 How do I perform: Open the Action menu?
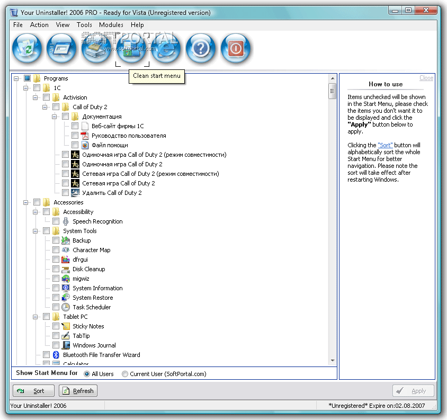point(39,25)
